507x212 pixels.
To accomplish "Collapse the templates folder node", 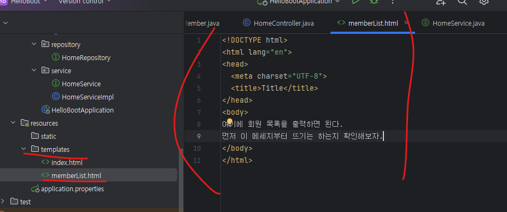I will coord(24,149).
